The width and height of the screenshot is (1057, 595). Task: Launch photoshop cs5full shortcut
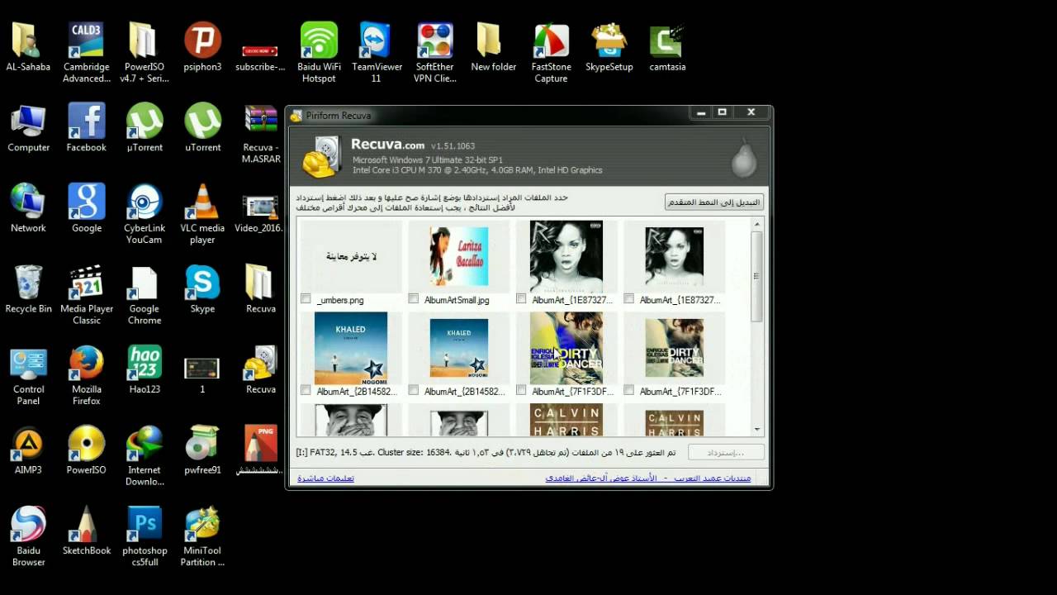144,537
